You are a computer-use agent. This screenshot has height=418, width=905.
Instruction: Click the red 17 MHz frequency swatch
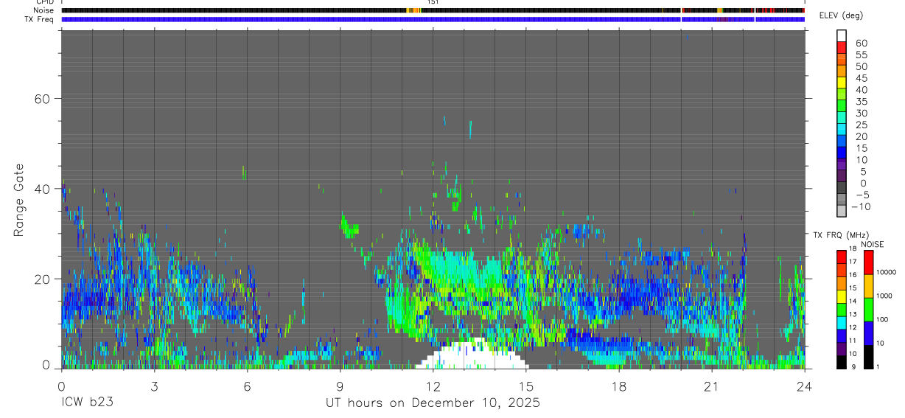pos(842,257)
